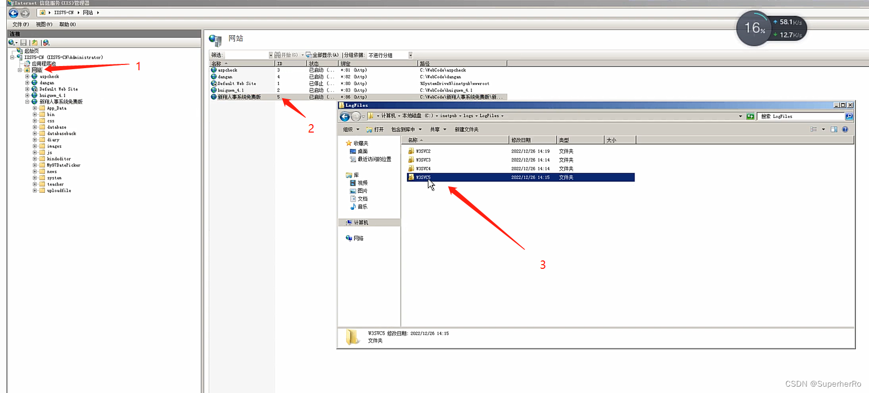Click the database folder icon in tree
This screenshot has height=393, width=869.
click(42, 127)
